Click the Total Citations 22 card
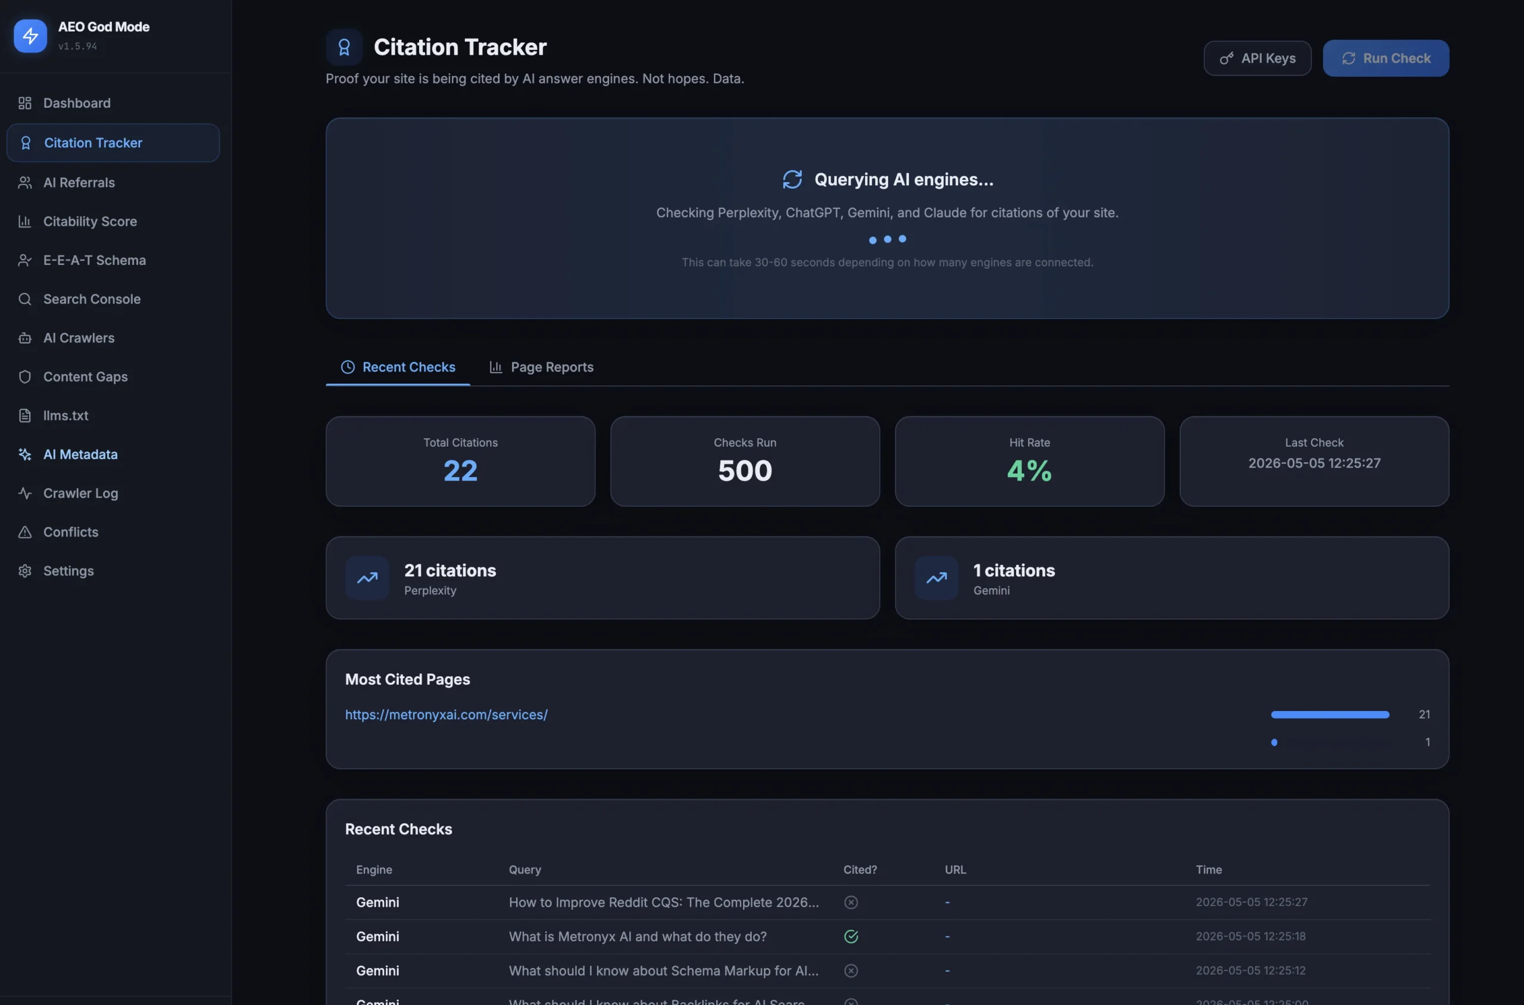 (x=461, y=461)
